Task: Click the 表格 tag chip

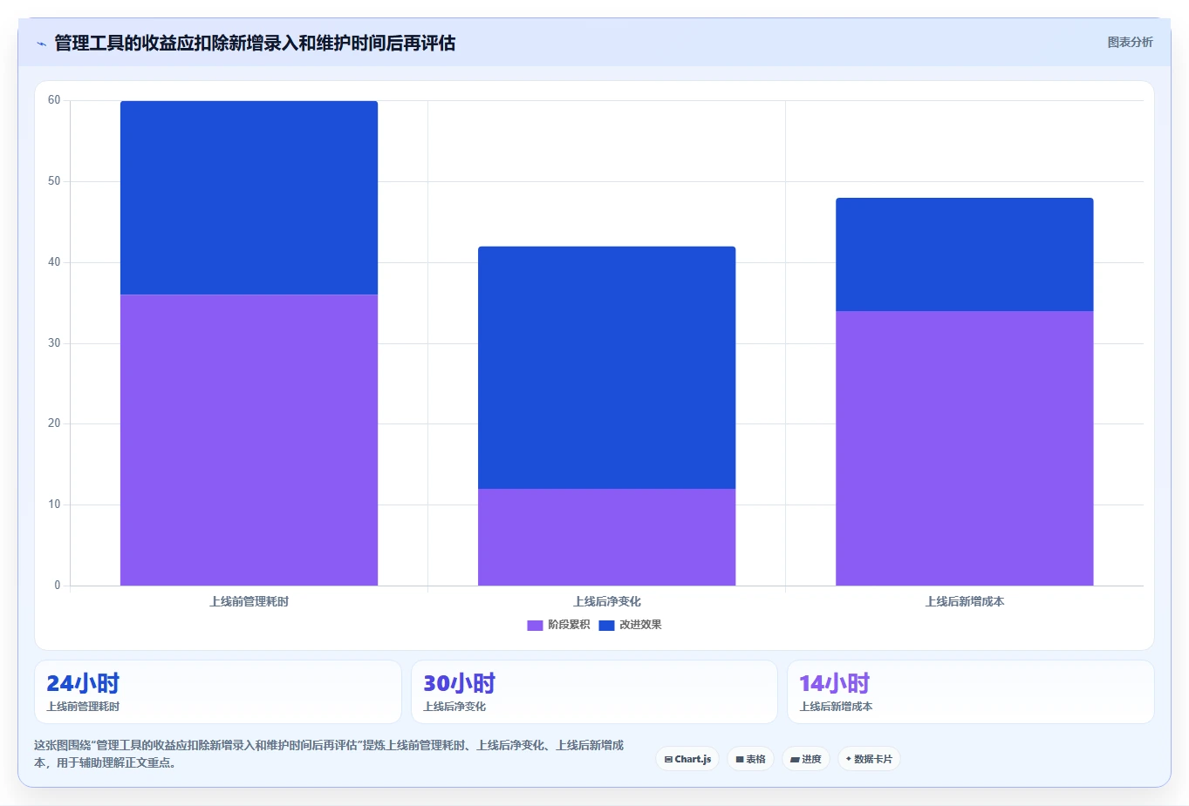Action: (750, 759)
